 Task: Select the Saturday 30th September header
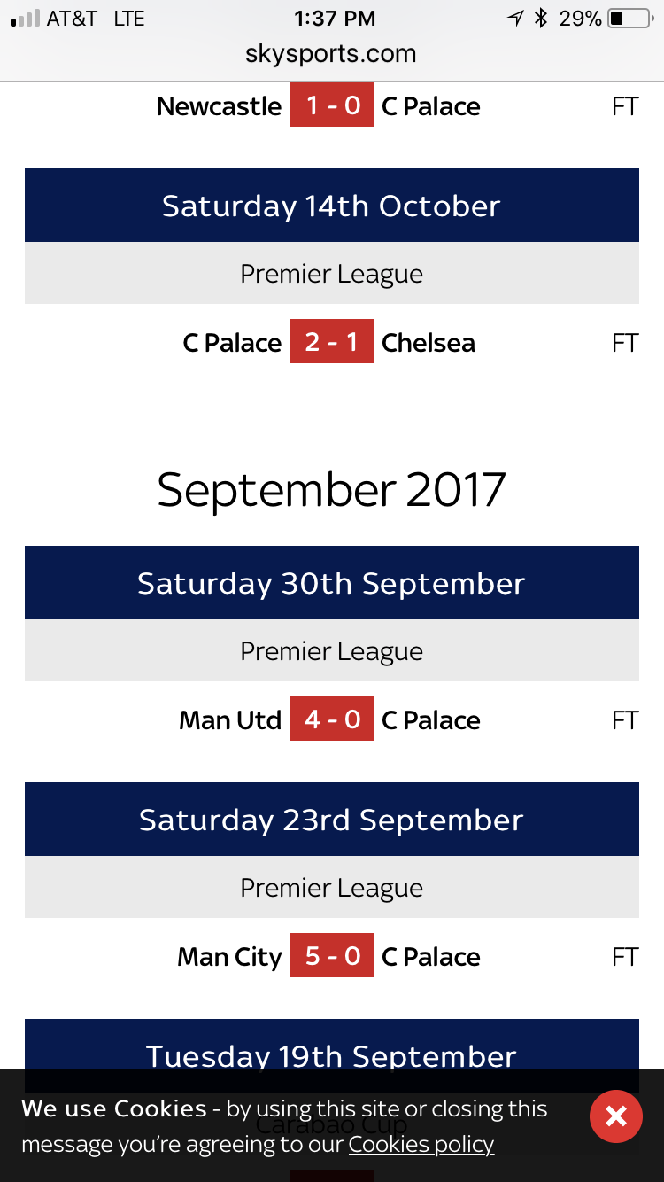point(331,583)
